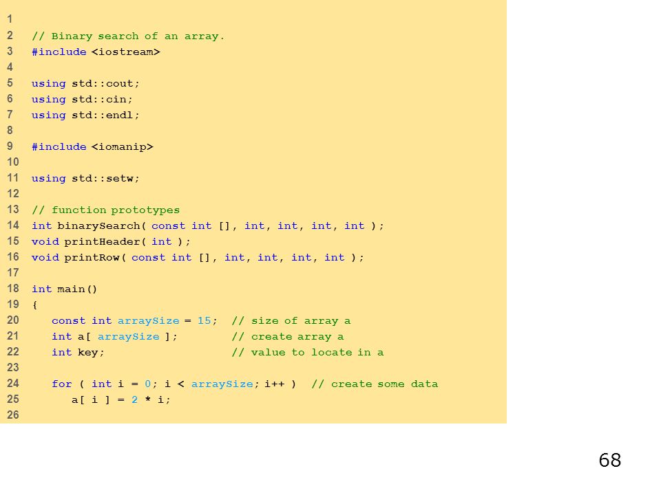
Task: Click the "// value to locate in a" comment
Action: (x=308, y=352)
